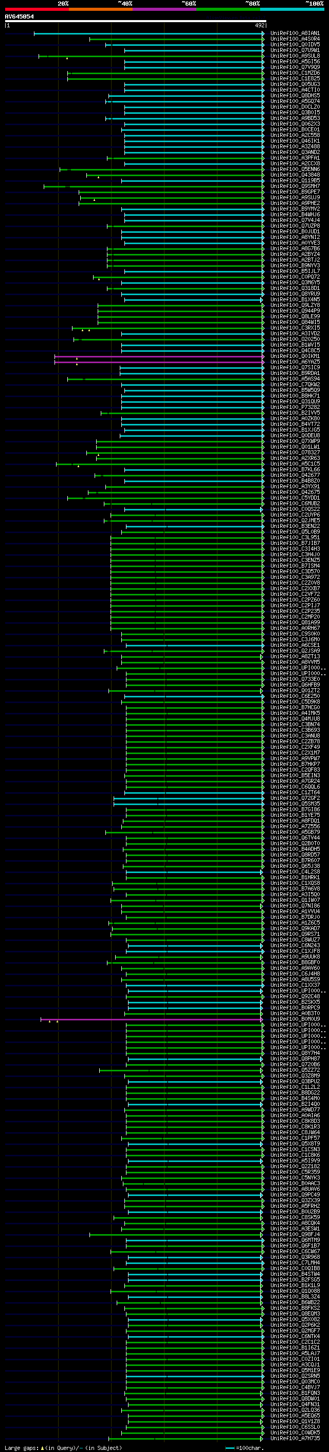Image resolution: width=329 pixels, height=1452 pixels.
Task: Click the orange ~40% identity legend bar
Action: click(x=101, y=10)
